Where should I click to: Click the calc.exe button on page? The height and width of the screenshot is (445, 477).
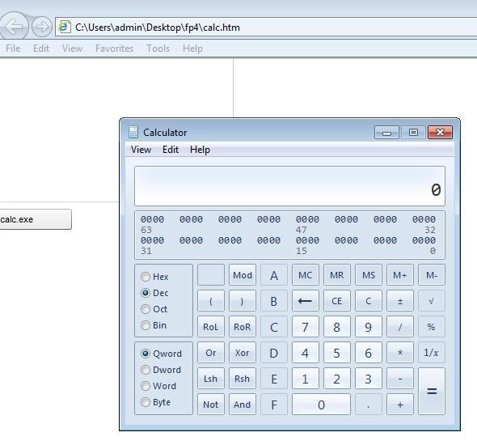[36, 219]
